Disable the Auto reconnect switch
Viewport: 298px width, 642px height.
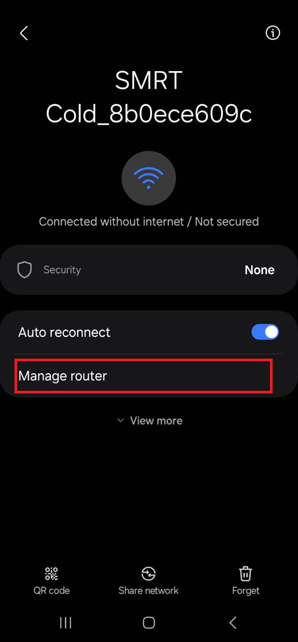pos(265,332)
